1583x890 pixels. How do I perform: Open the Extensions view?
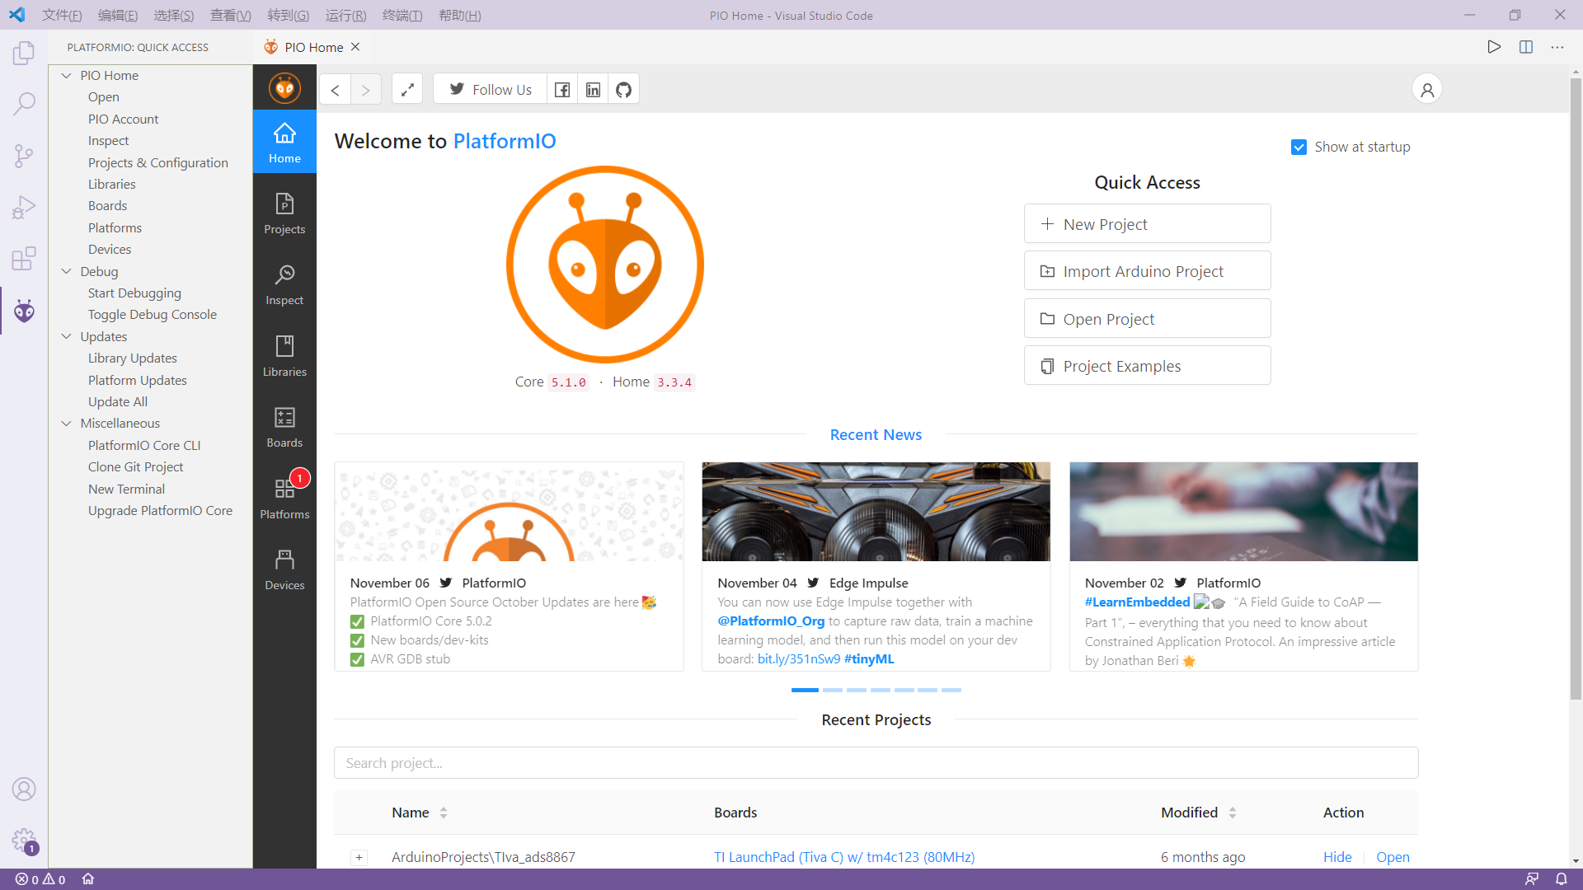[24, 259]
